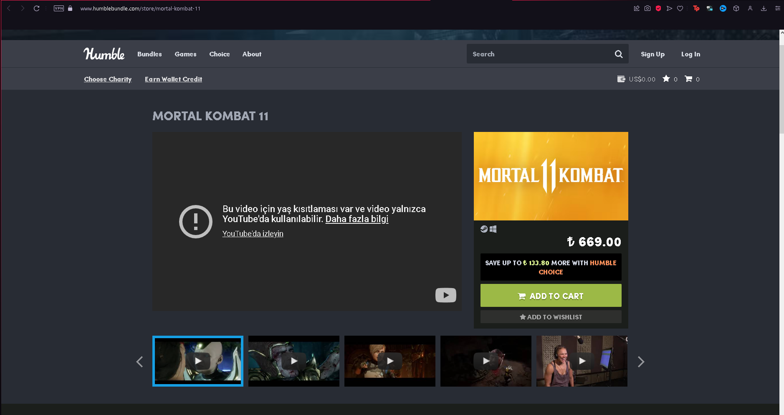Click the ₺ 669.00 price text
Viewport: 784px width, 415px height.
click(594, 242)
